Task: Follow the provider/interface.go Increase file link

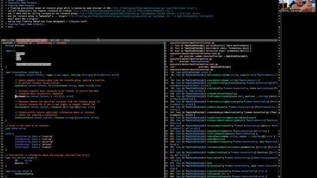Action: click(x=140, y=13)
